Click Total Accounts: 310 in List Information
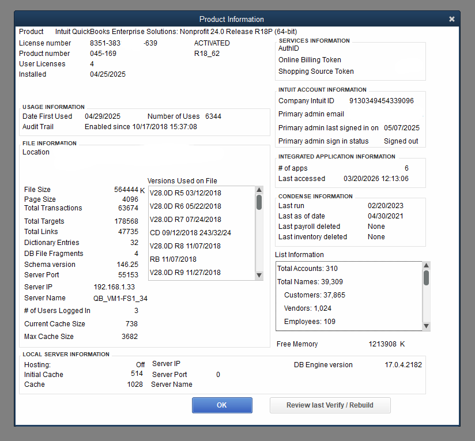 tap(307, 269)
